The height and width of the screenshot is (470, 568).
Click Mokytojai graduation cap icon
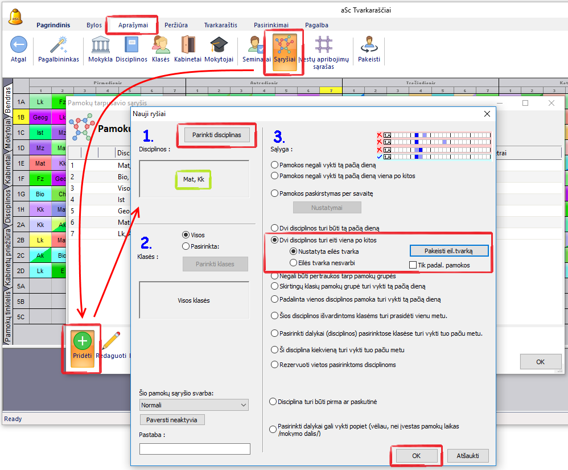(219, 45)
